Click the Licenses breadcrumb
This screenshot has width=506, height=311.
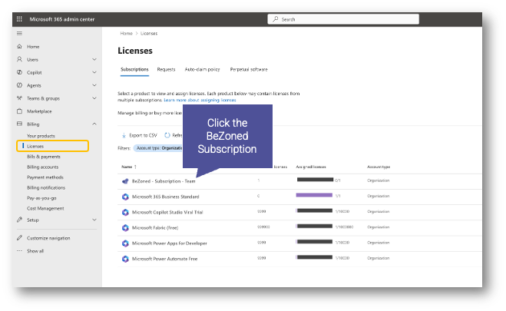pyautogui.click(x=149, y=33)
